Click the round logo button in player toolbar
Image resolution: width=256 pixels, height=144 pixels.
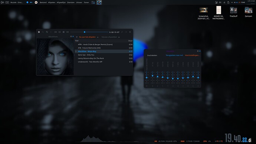pyautogui.click(x=39, y=32)
